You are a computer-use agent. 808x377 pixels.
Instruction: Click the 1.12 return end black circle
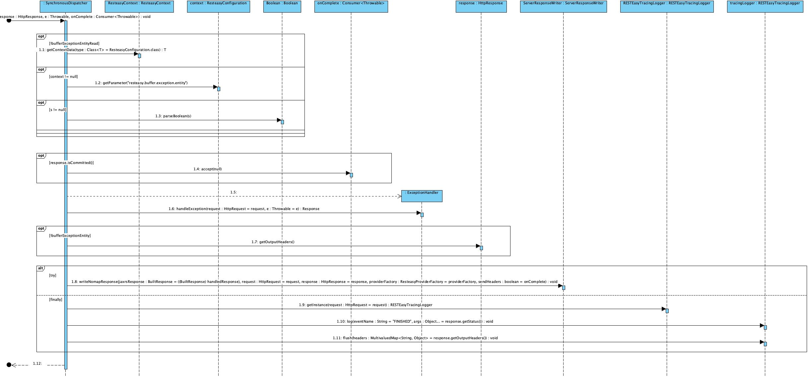point(9,365)
